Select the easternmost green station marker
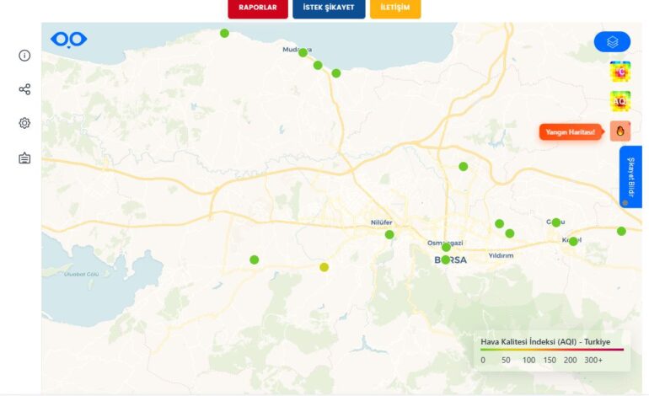The height and width of the screenshot is (396, 649). [621, 231]
